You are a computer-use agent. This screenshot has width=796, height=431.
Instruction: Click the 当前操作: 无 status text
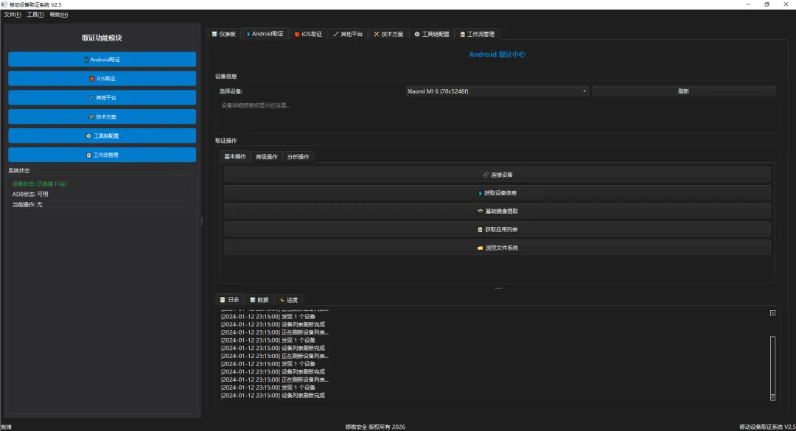tap(27, 204)
